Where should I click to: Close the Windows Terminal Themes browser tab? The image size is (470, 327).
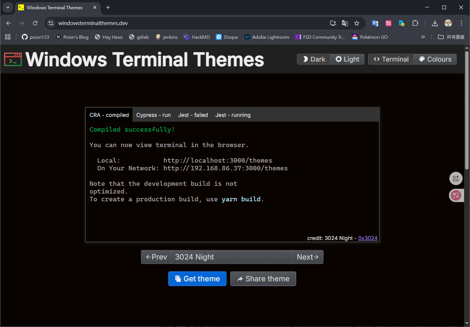(x=94, y=7)
